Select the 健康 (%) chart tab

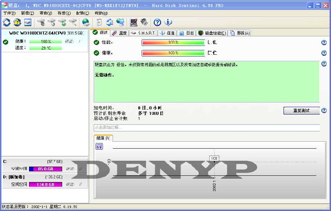coord(103,138)
